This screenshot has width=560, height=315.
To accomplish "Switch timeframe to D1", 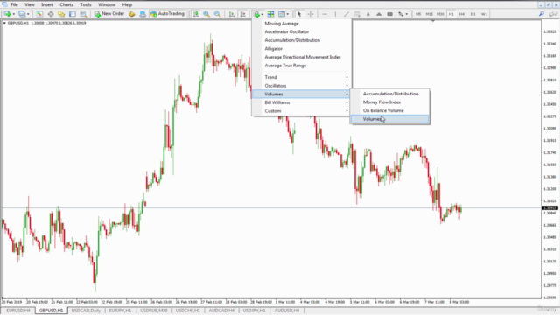I will pos(472,14).
